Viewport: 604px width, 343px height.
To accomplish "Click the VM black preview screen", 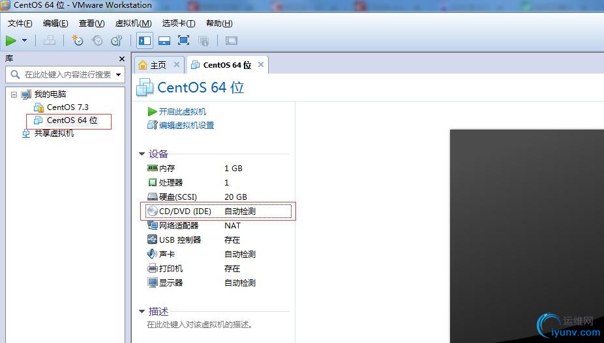I will point(527,236).
